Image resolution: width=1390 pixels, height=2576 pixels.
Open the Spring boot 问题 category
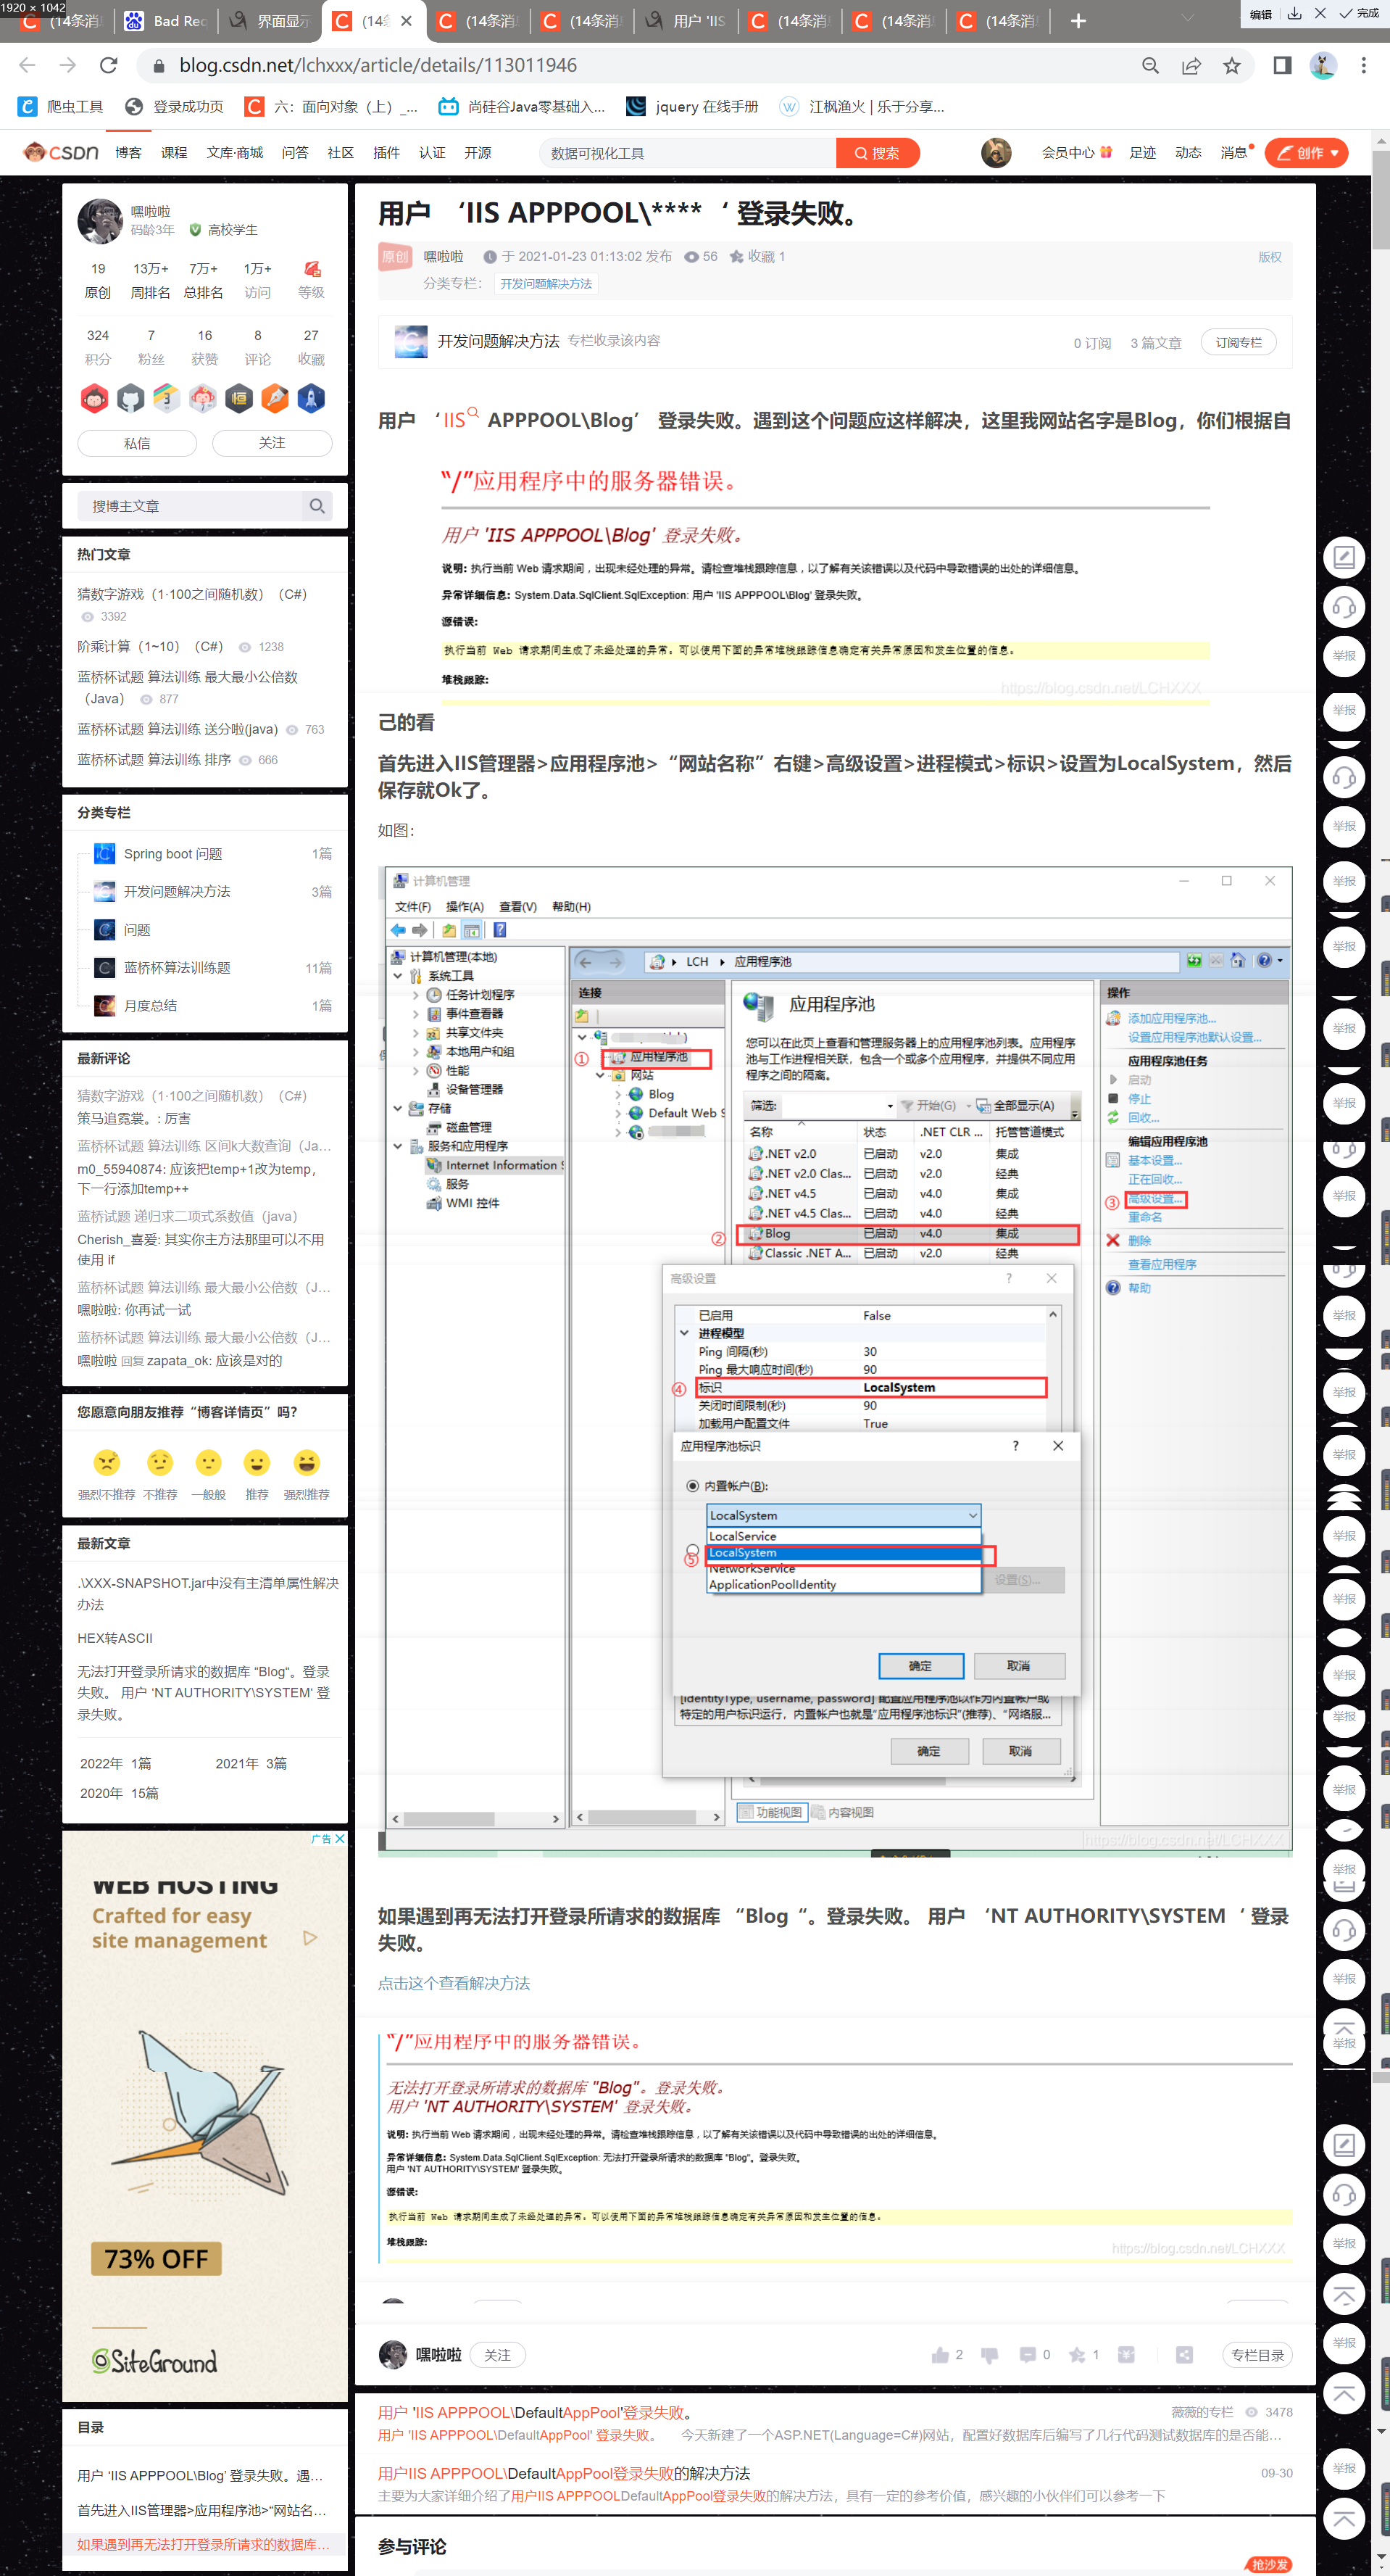tap(173, 854)
